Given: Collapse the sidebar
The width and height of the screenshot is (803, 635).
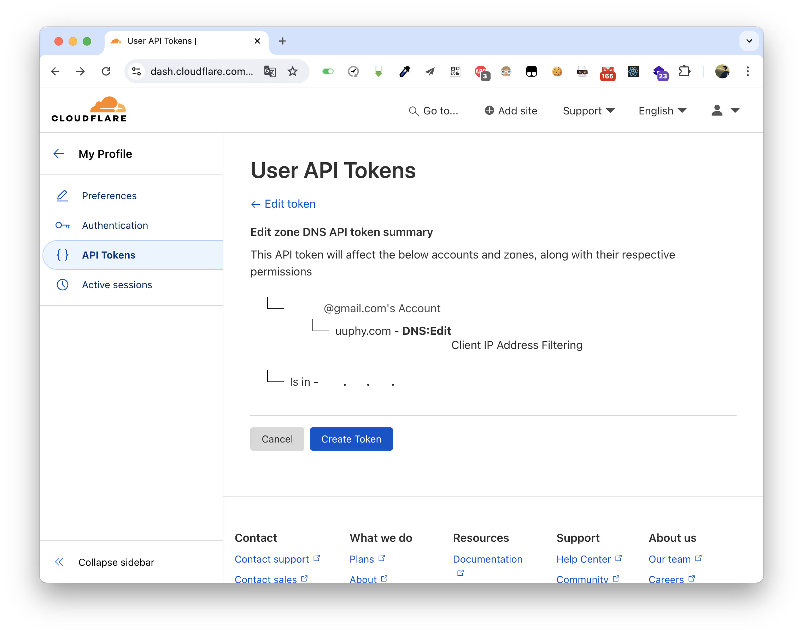Looking at the screenshot, I should tap(105, 562).
